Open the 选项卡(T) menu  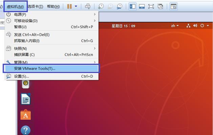pos(35,6)
